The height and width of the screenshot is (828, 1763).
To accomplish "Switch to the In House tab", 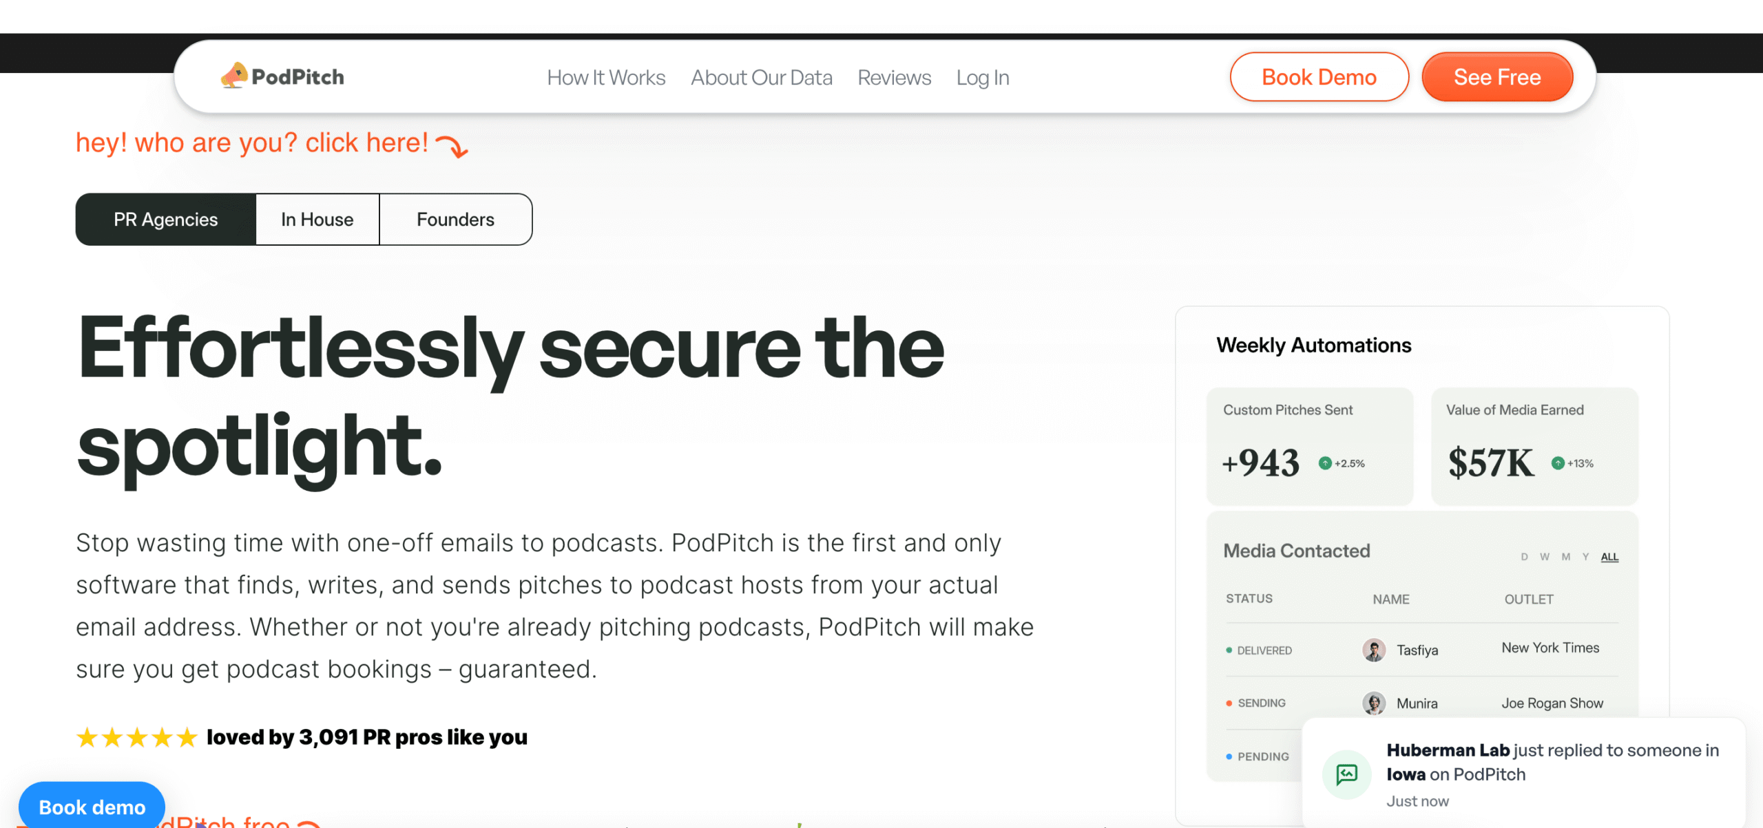I will [x=317, y=219].
